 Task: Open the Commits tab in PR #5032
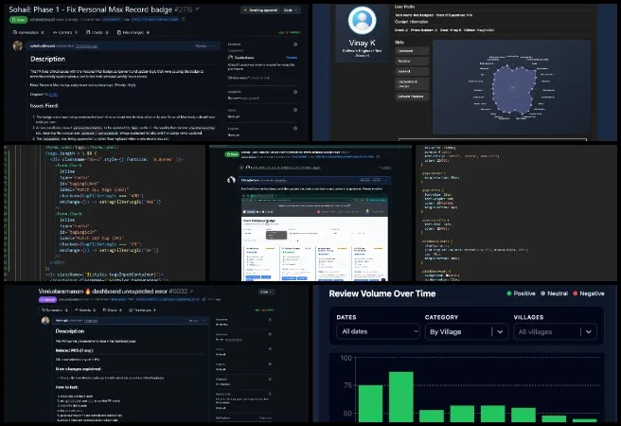coord(85,310)
